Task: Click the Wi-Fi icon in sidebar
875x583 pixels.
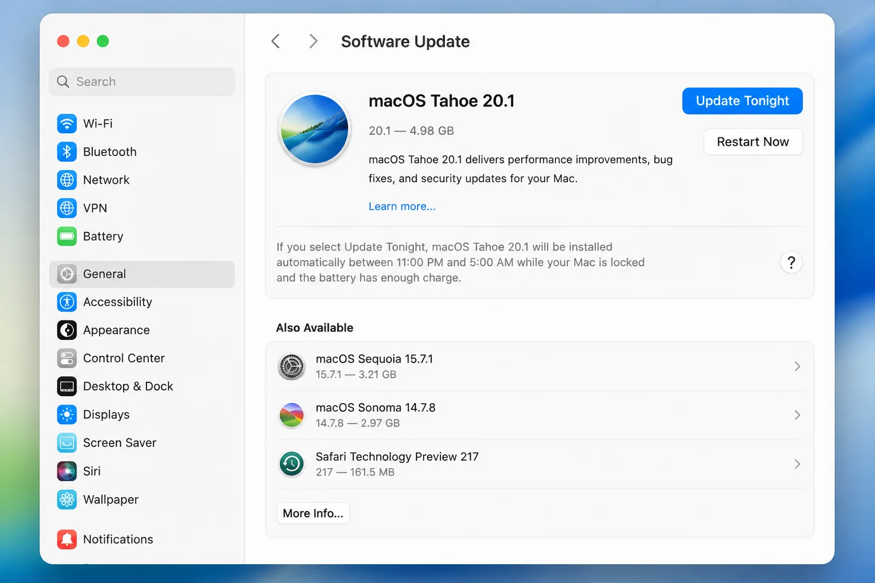Action: click(67, 124)
